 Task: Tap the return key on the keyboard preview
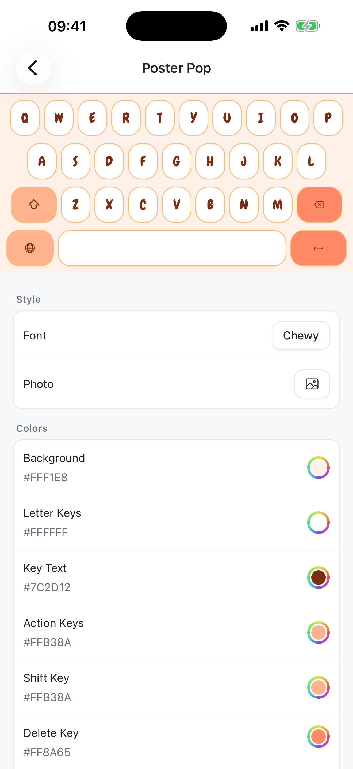coord(318,248)
